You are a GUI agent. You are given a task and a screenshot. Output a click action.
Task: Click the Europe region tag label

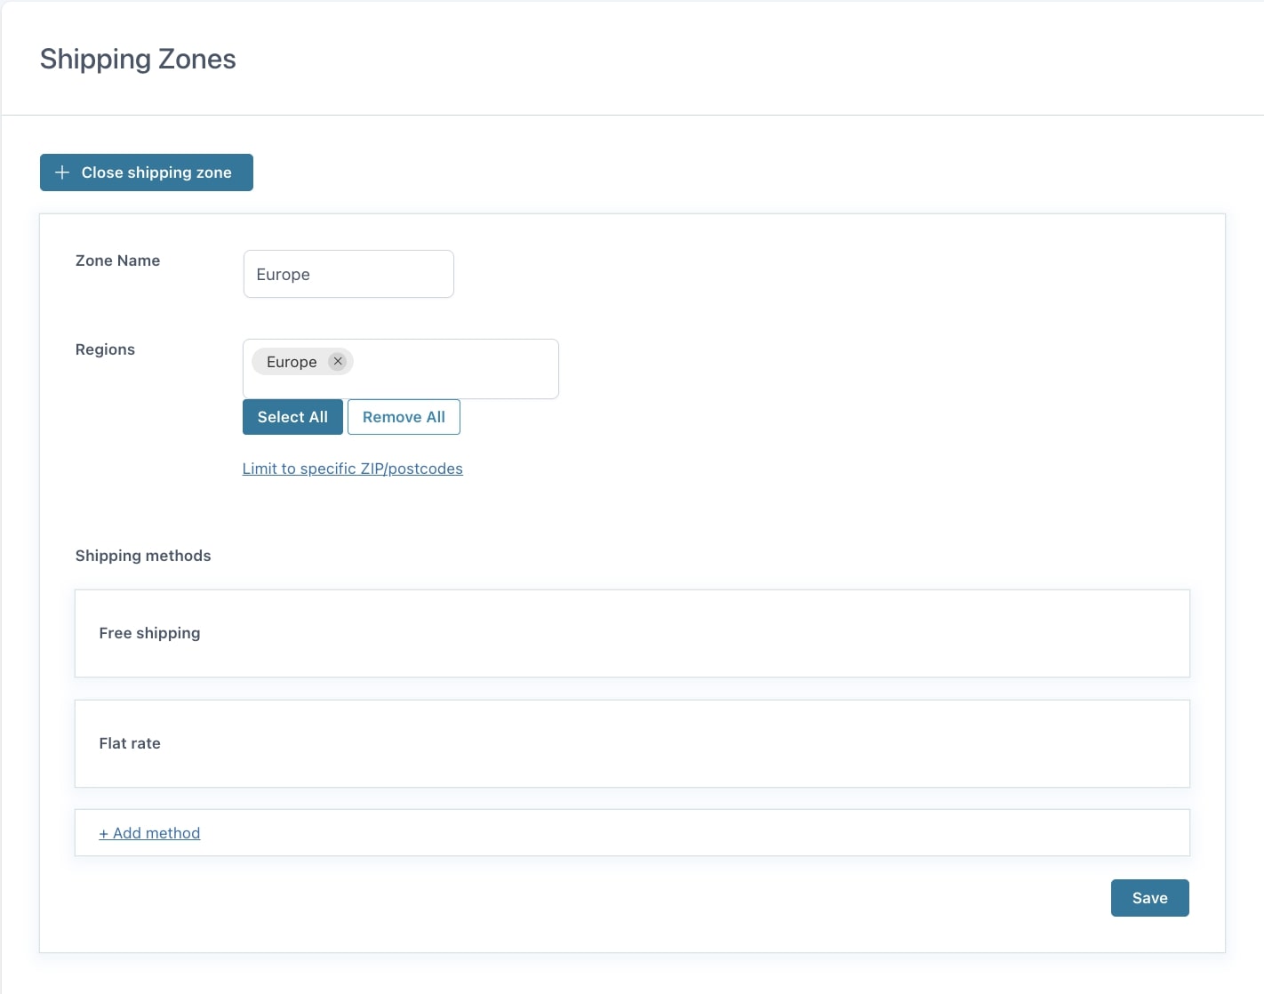pyautogui.click(x=292, y=362)
